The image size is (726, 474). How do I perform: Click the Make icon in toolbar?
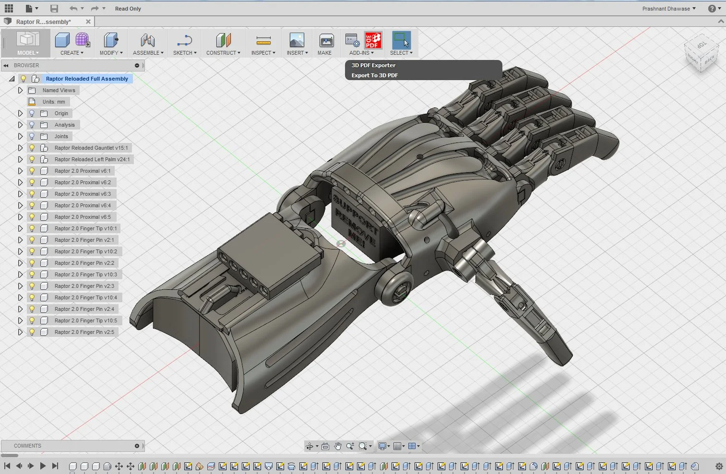(325, 41)
